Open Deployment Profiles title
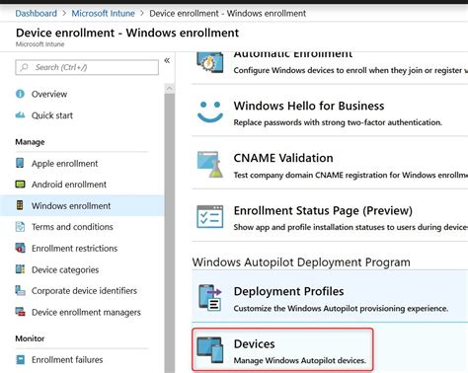This screenshot has width=468, height=373. coord(288,291)
